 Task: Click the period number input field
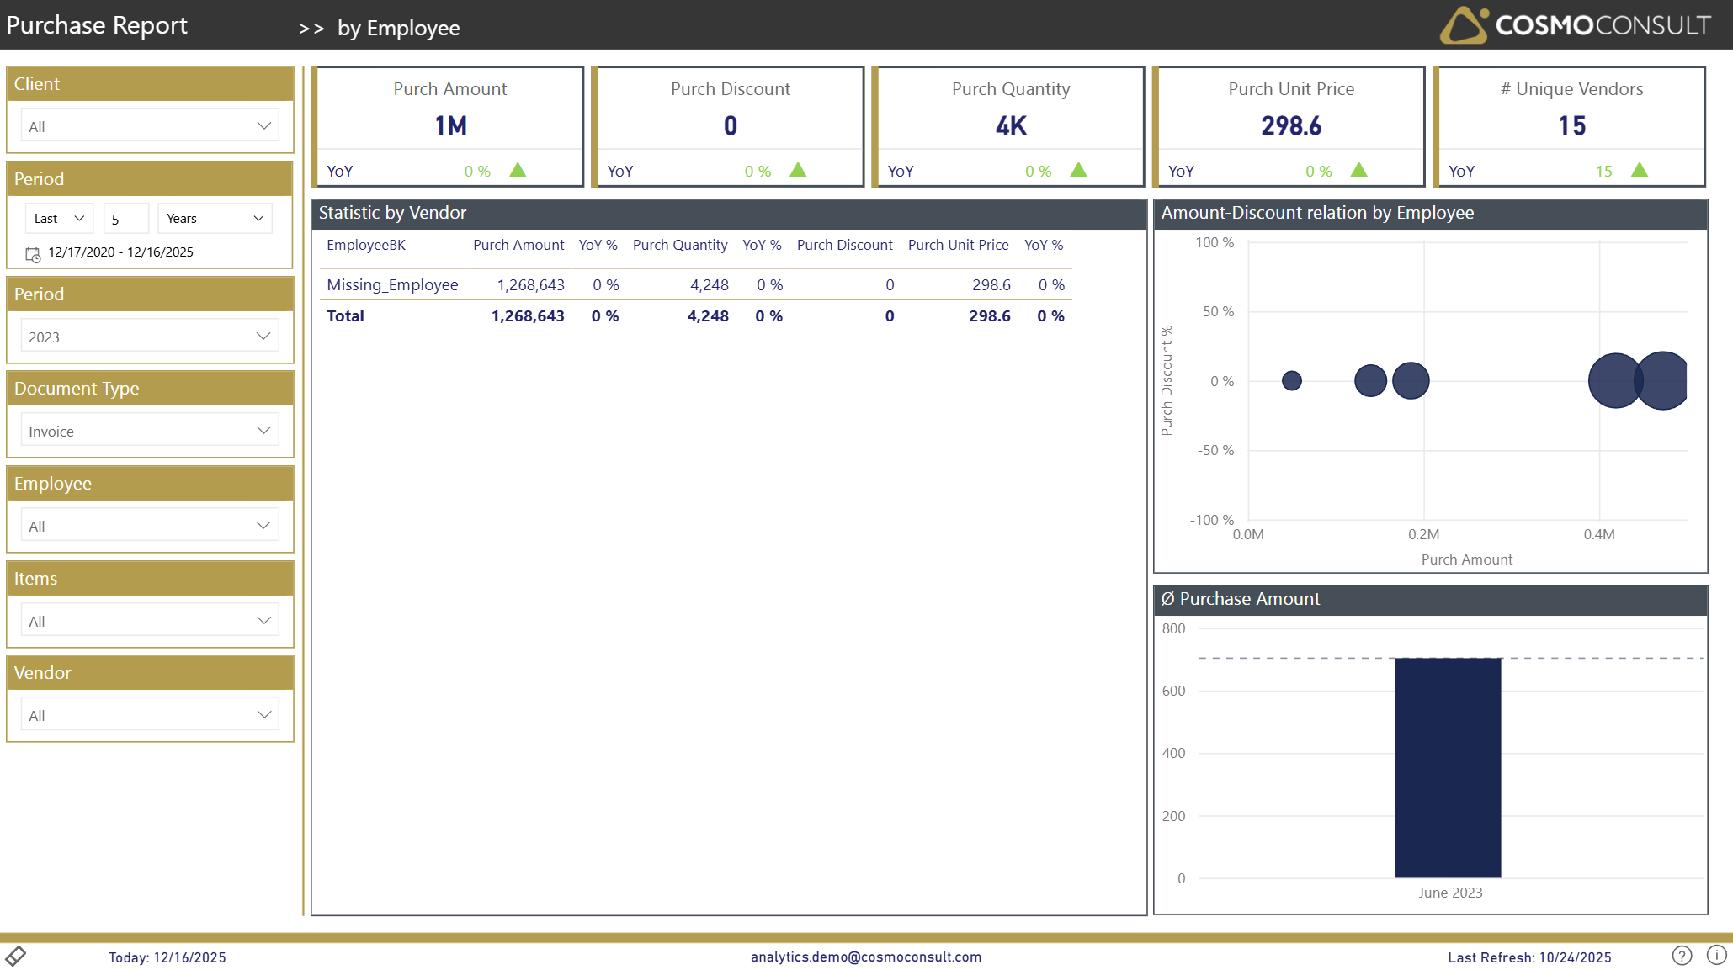click(125, 219)
